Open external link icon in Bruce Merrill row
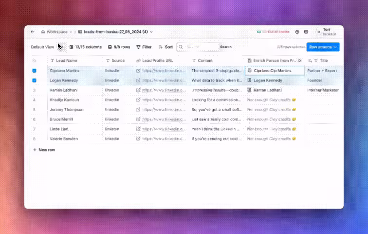Screen dimensions: 368x234 (138, 119)
